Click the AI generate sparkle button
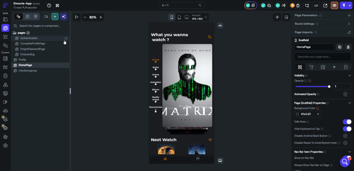 (64, 17)
